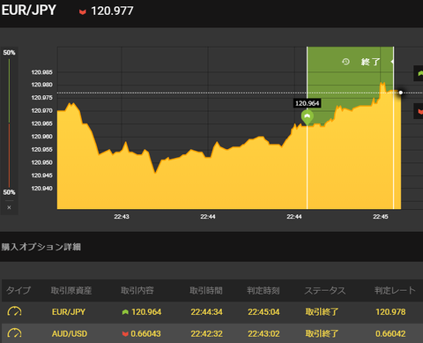
Task: Click the settlement rate 120.978
Action: 390,312
